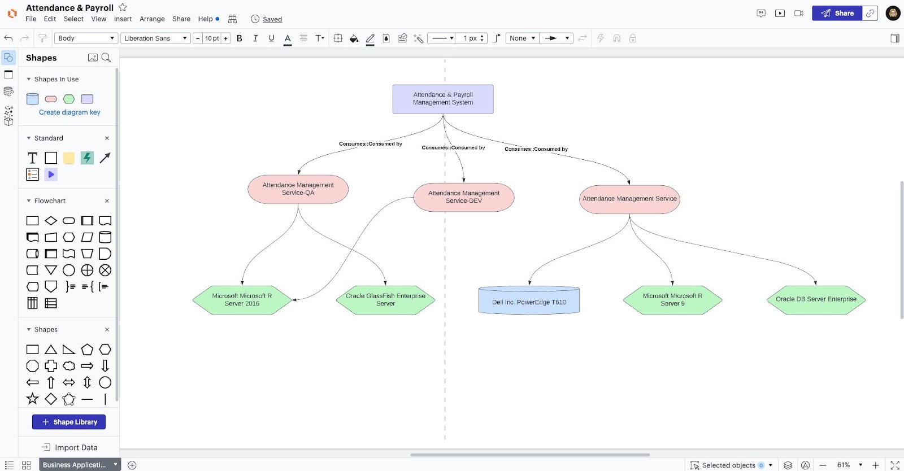Open the outline list icon at bottom left

point(9,465)
